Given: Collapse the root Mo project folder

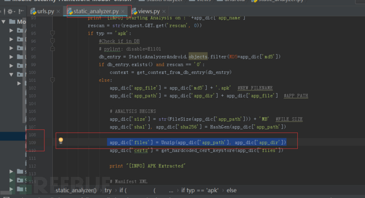Looking at the screenshot, I should pyautogui.click(x=4, y=22).
